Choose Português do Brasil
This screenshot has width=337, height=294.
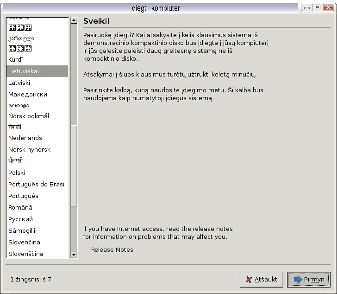[37, 184]
